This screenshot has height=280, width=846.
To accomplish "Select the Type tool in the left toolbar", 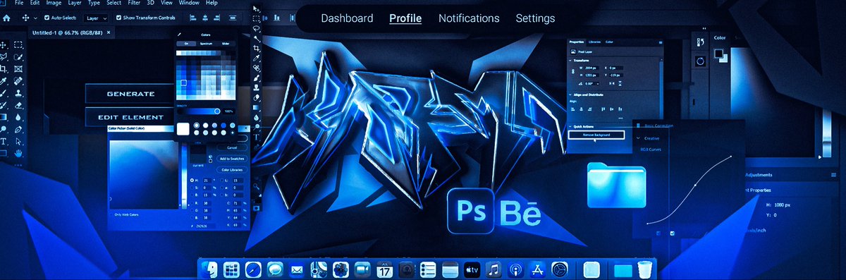I will click(x=4, y=141).
